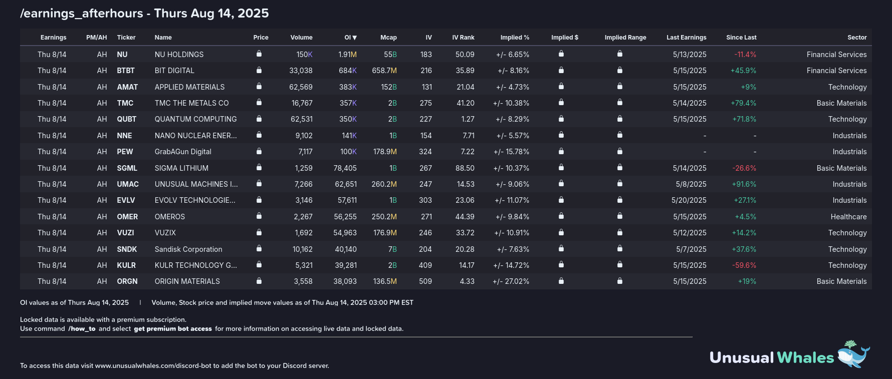
Task: Click the Implied % column header
Action: tap(515, 38)
